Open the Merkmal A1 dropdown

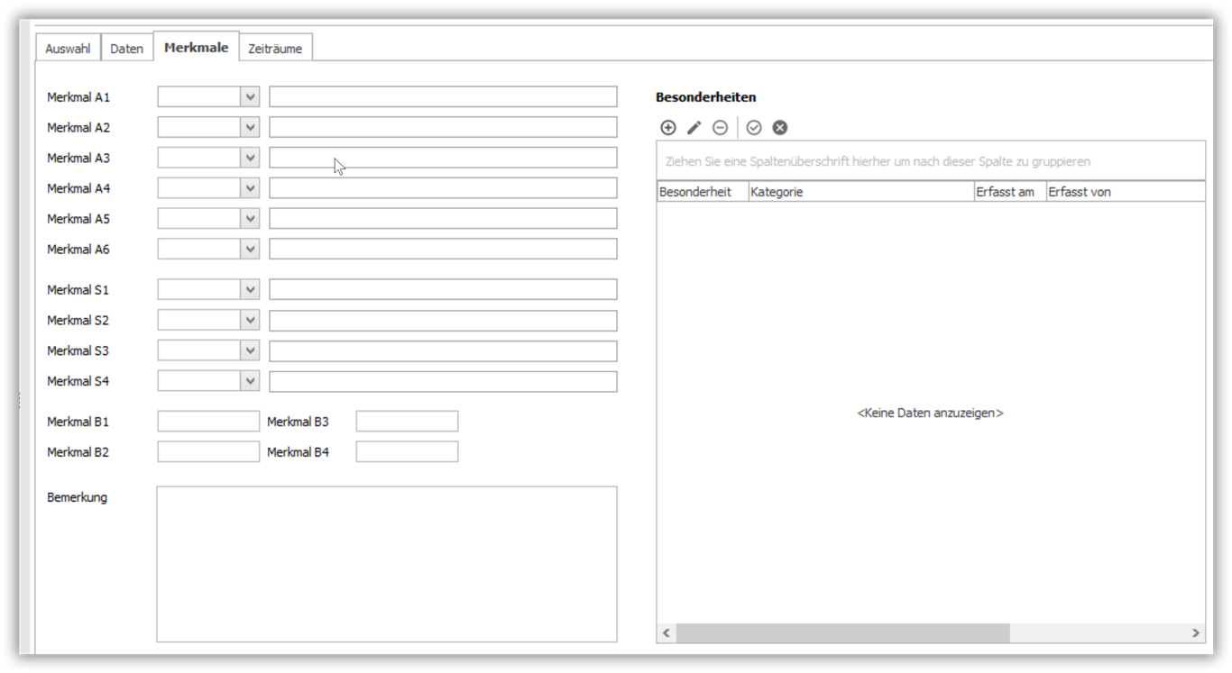click(x=250, y=97)
